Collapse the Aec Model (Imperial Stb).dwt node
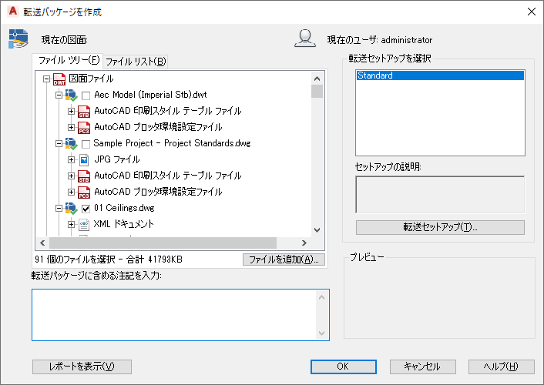 point(59,95)
